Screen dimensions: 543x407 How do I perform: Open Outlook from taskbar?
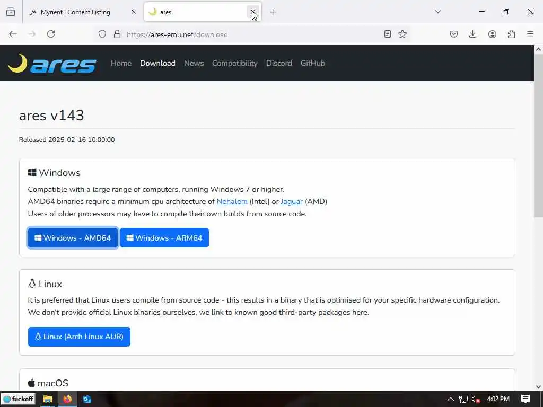pos(87,399)
